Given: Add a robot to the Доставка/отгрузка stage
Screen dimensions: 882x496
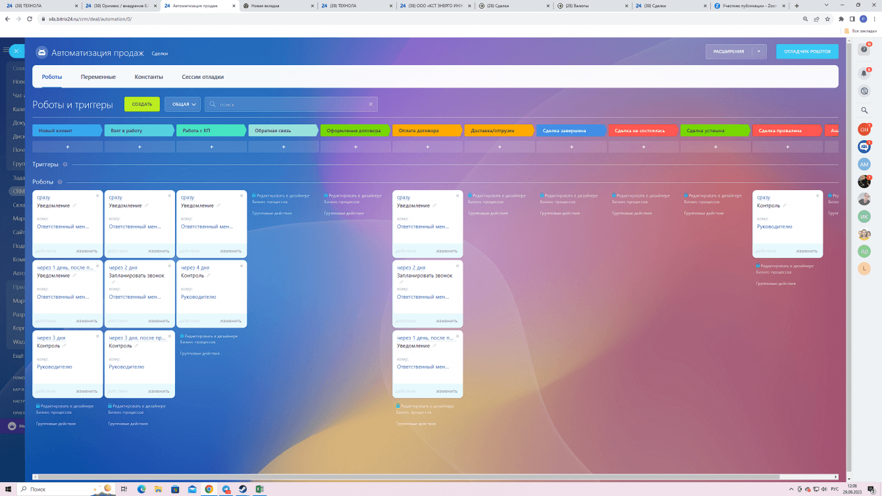Looking at the screenshot, I should point(500,147).
